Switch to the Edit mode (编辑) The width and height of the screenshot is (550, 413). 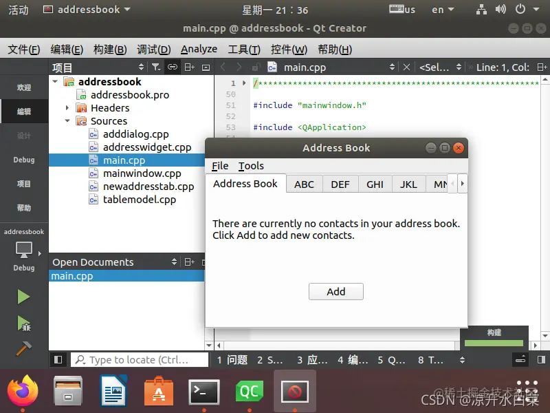[x=24, y=112]
